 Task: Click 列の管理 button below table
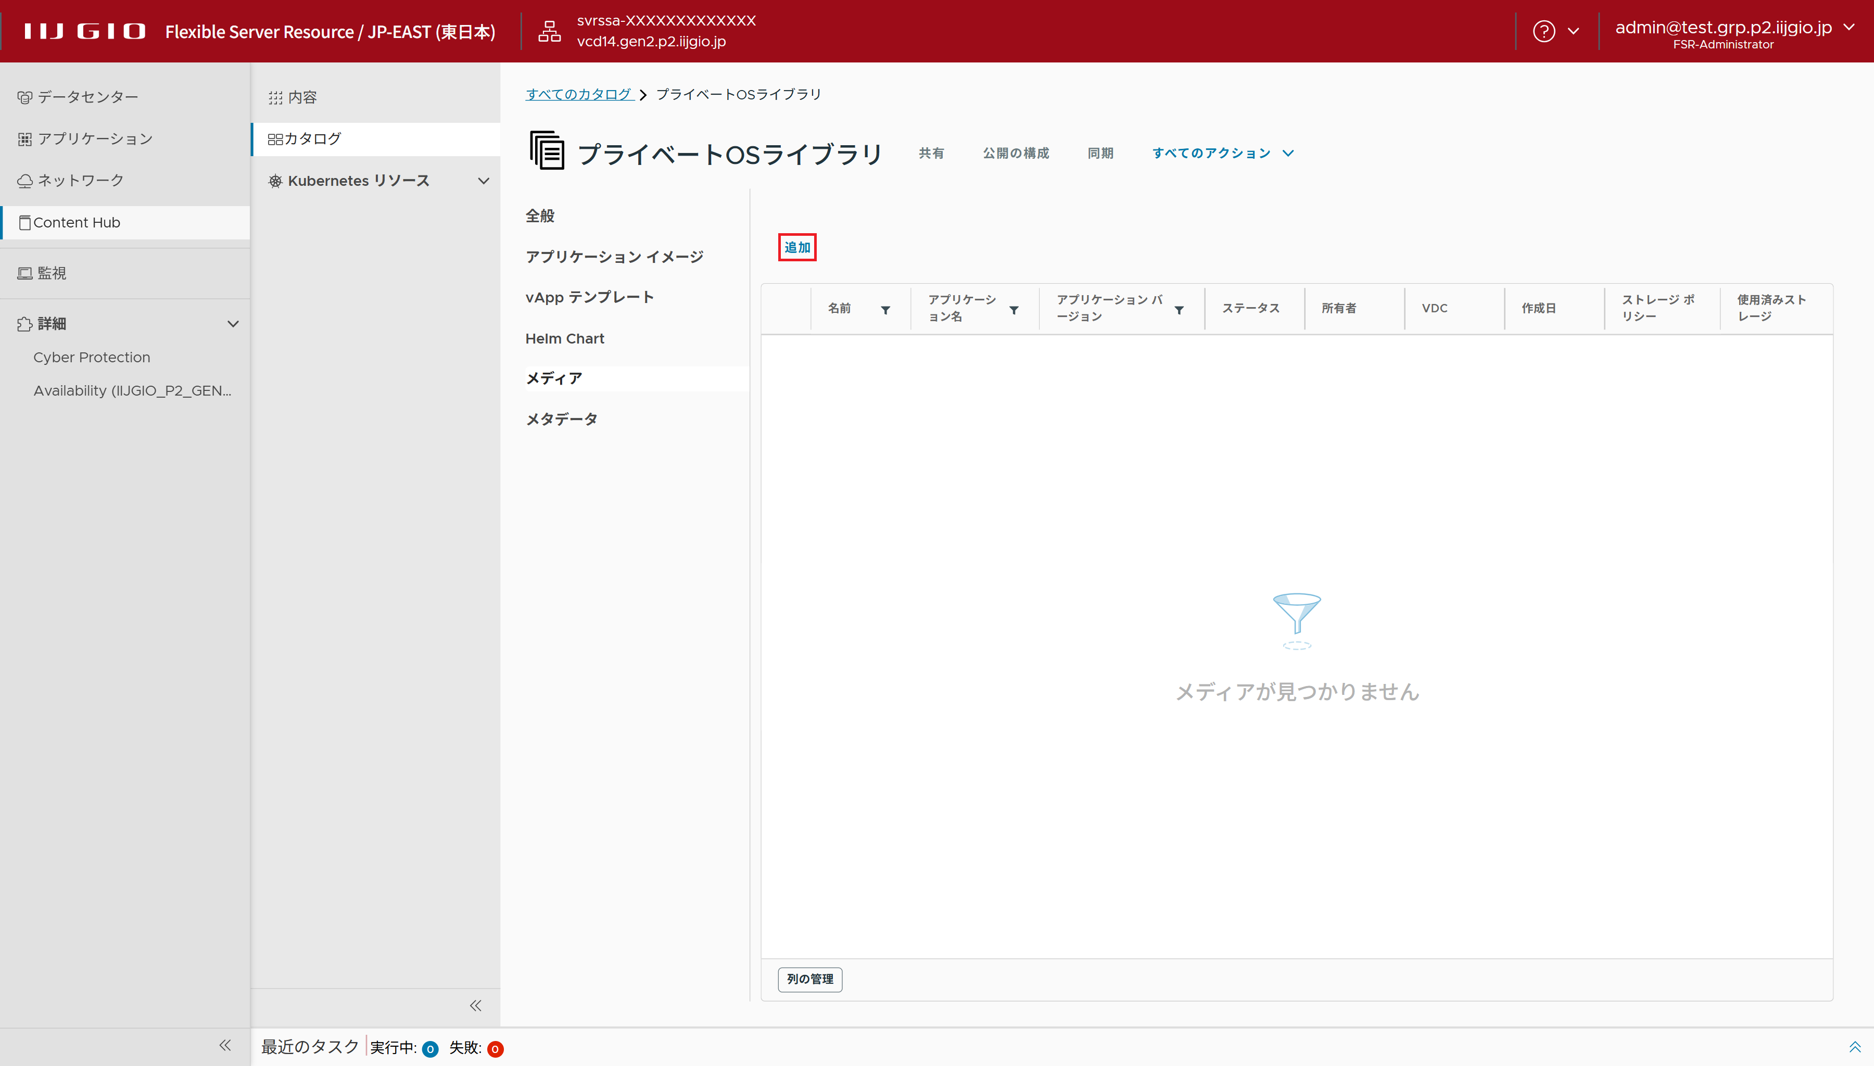[x=809, y=979]
